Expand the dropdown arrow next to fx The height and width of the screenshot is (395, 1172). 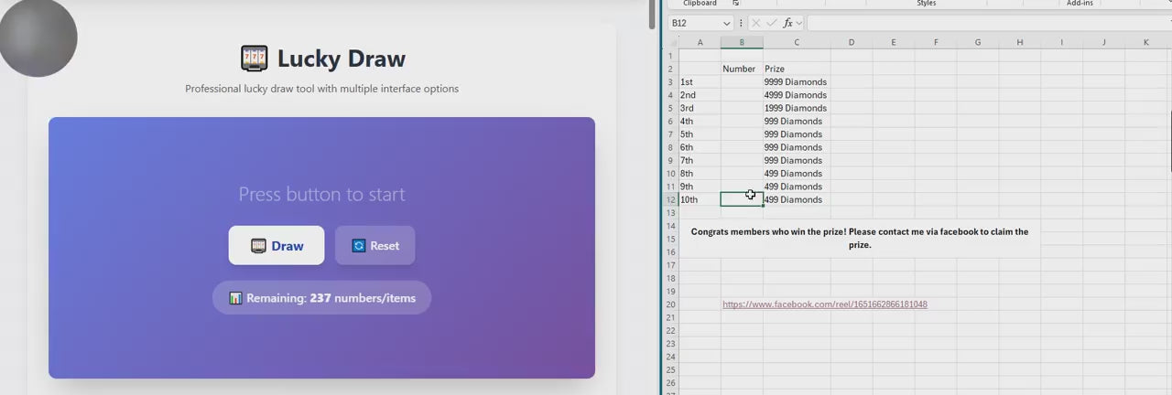pos(799,23)
